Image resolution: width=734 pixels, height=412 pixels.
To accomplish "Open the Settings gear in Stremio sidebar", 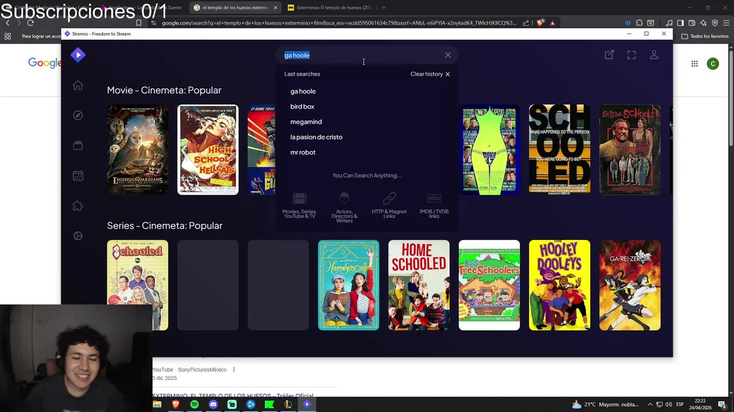I will pos(78,236).
